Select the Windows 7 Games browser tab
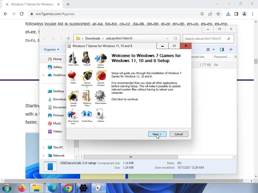 click(x=32, y=4)
